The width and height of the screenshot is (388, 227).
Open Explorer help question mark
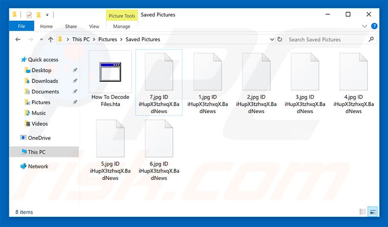[x=374, y=26]
